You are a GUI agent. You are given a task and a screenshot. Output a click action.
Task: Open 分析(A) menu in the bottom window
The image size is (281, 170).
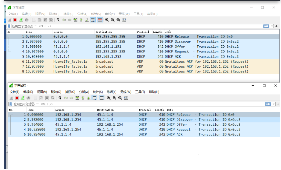(84, 92)
